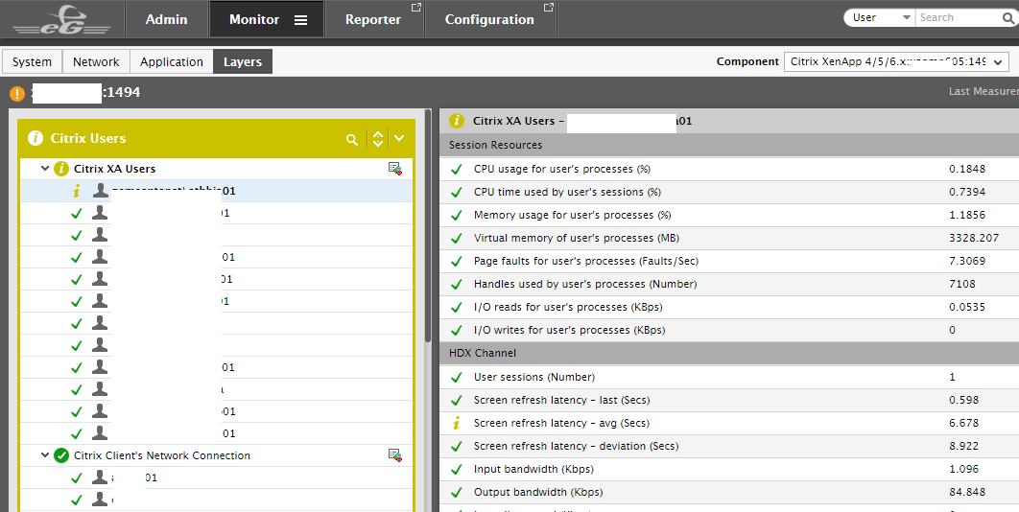1019x512 pixels.
Task: Click the orange alert icon beside :1494
Action: [x=17, y=94]
